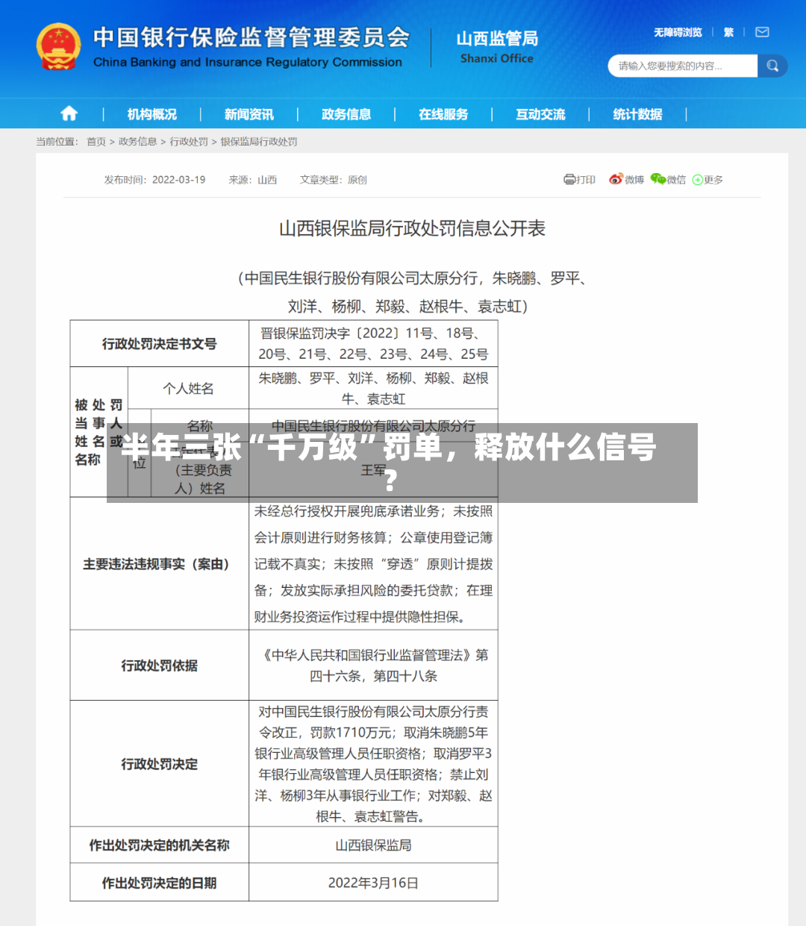Screen dimensions: 806x926
Task: Click the 作出处罚决定的日期 cell
Action: pyautogui.click(x=160, y=882)
